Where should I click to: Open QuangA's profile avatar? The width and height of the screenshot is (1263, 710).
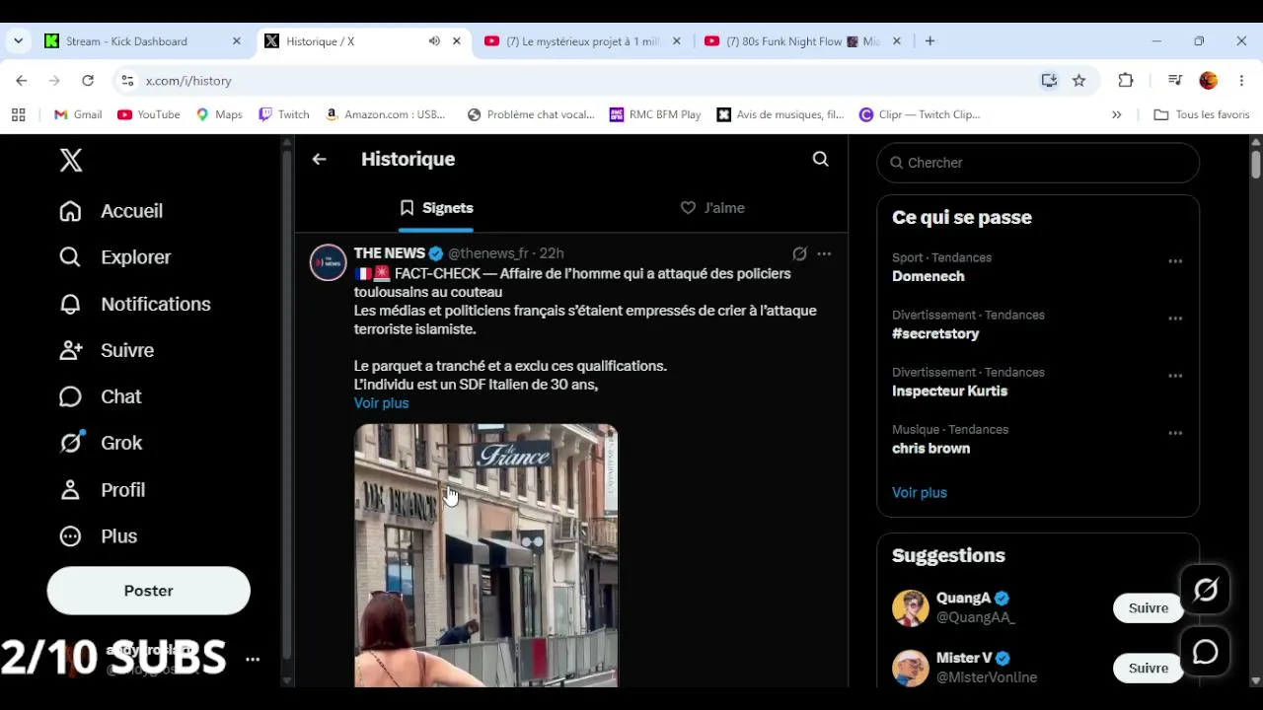(x=911, y=607)
